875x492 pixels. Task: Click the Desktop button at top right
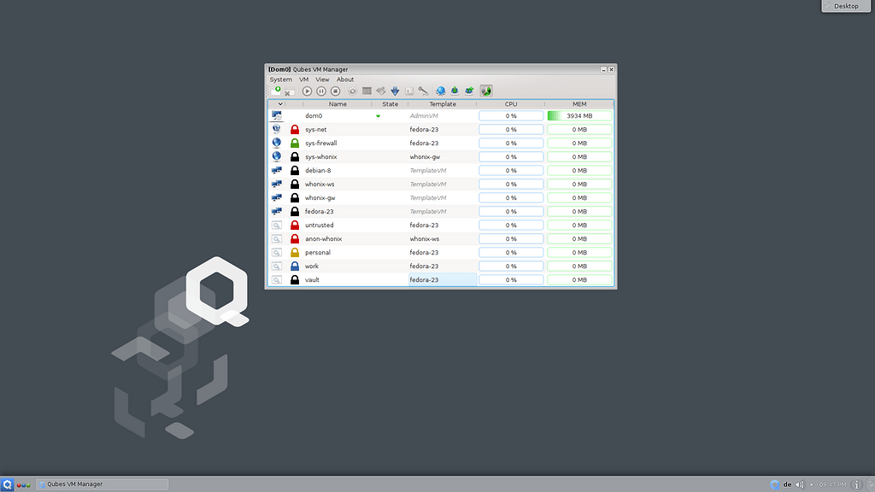click(x=844, y=5)
